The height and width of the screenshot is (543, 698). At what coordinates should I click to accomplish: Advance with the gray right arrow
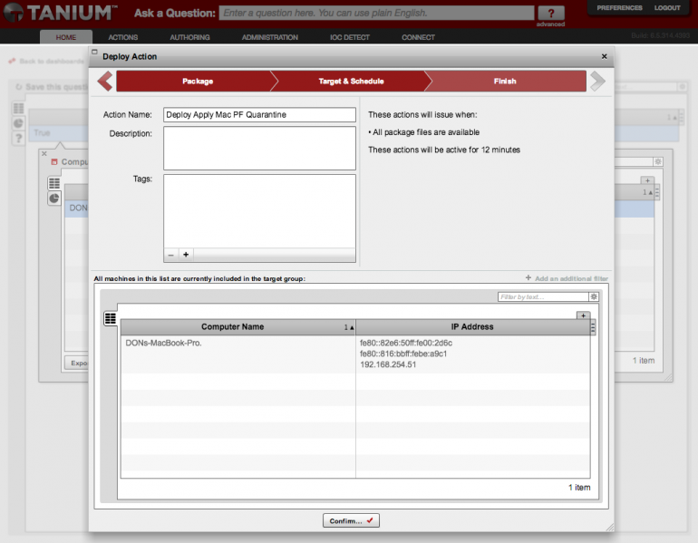[x=597, y=81]
